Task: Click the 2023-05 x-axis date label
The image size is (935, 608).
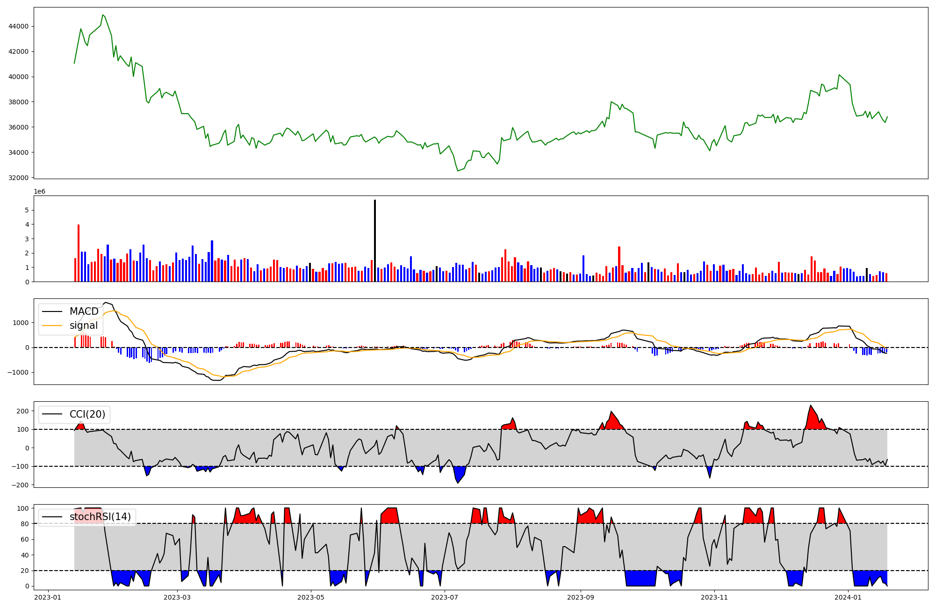Action: point(311,597)
